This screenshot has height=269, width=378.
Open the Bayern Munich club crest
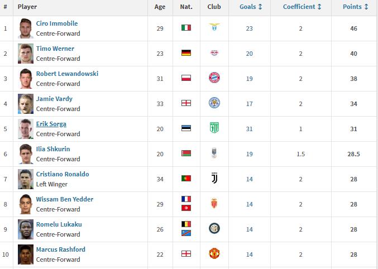pyautogui.click(x=214, y=78)
